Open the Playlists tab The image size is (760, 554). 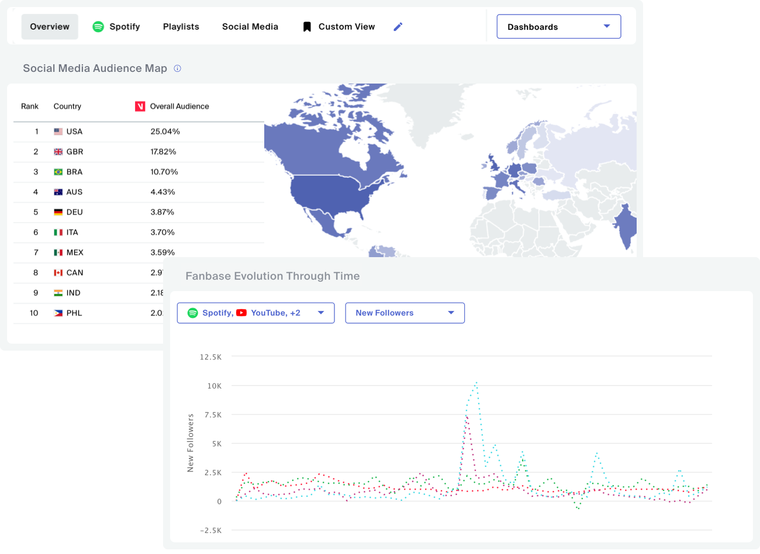181,27
